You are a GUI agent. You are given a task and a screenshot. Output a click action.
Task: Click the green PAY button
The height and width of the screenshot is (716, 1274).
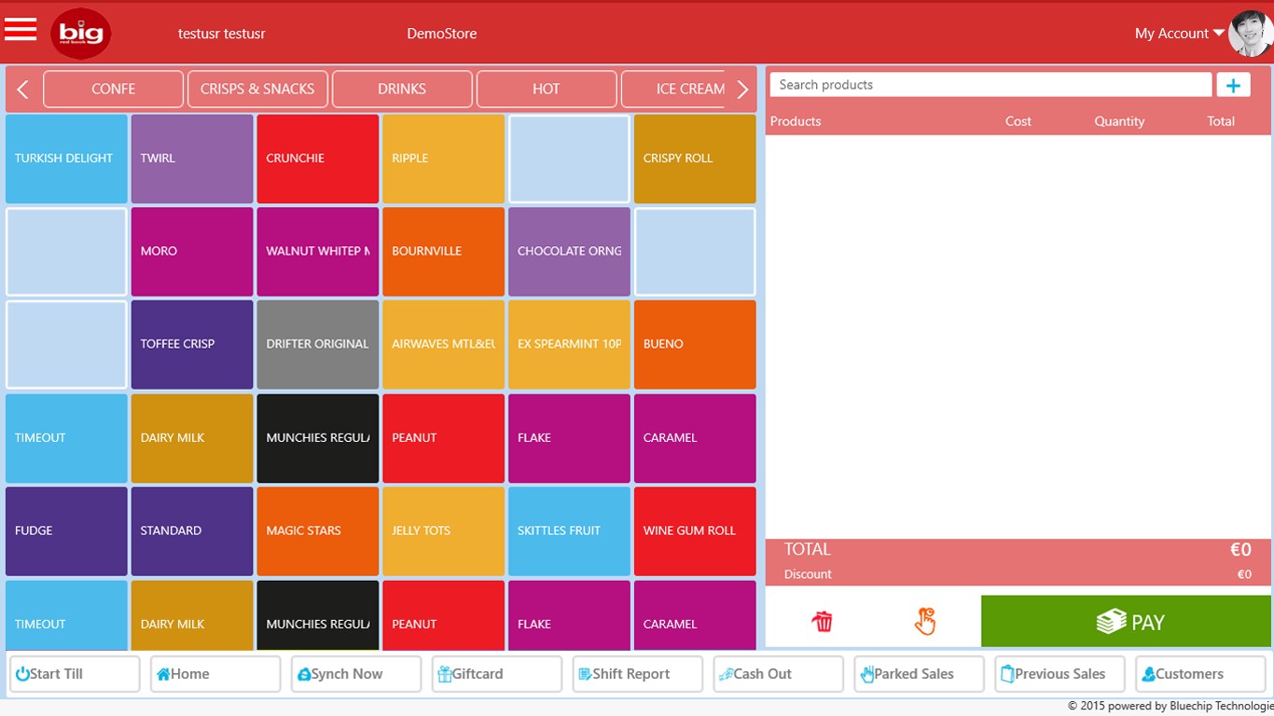(1126, 622)
